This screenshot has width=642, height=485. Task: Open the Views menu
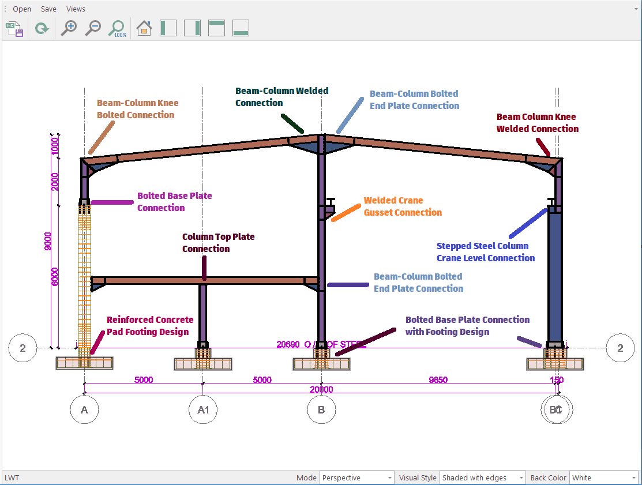[x=76, y=9]
